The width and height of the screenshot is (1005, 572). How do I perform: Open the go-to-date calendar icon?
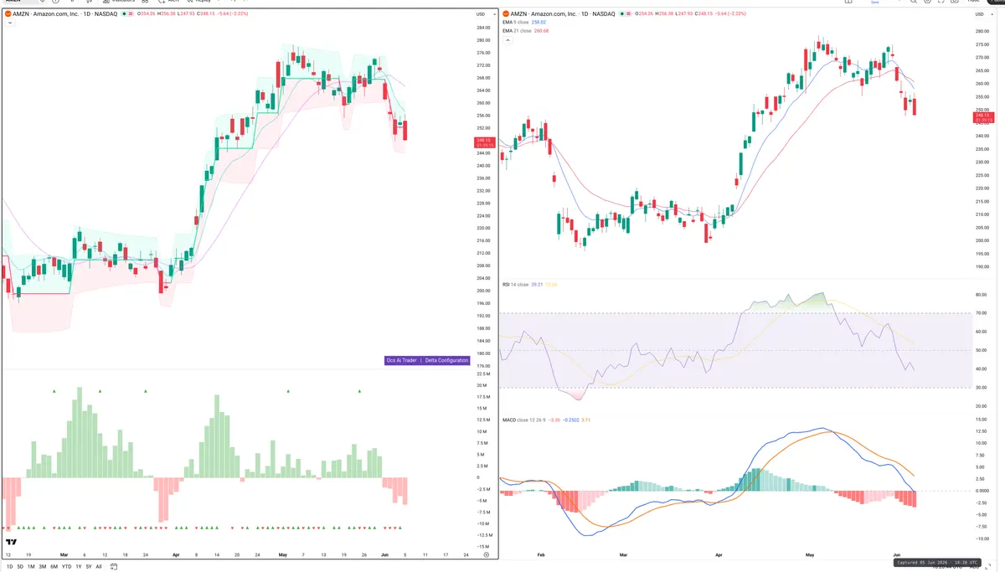(x=114, y=567)
